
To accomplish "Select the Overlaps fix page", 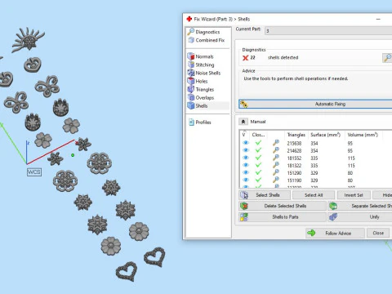I will [205, 97].
